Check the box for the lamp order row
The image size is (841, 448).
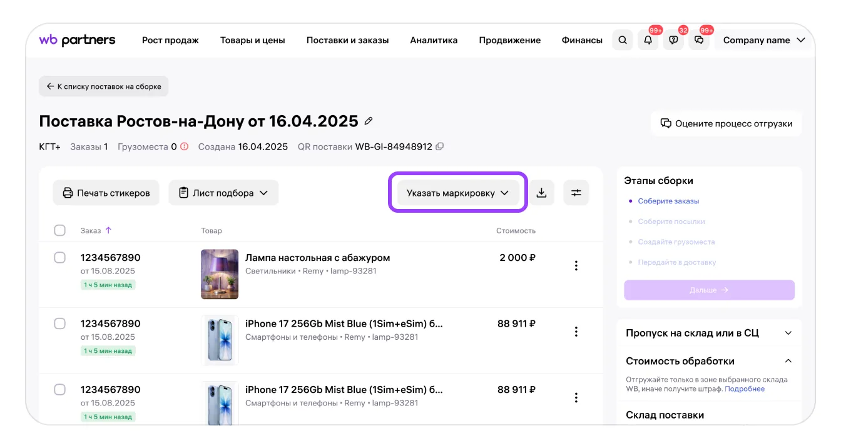[x=60, y=258]
